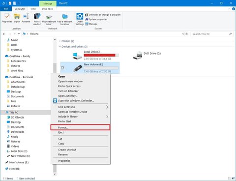Select Open in context menu
Viewport: 236px width, 181px height.
81,77
